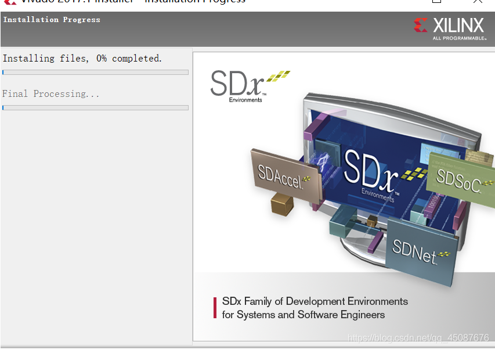Click the 'for Systems and Software Engineers' line

pyautogui.click(x=303, y=315)
